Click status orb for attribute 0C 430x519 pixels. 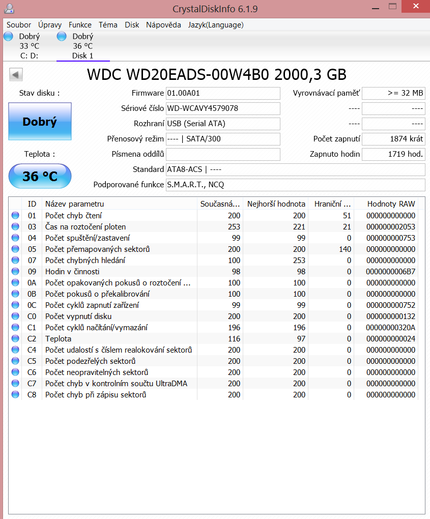[x=15, y=305]
